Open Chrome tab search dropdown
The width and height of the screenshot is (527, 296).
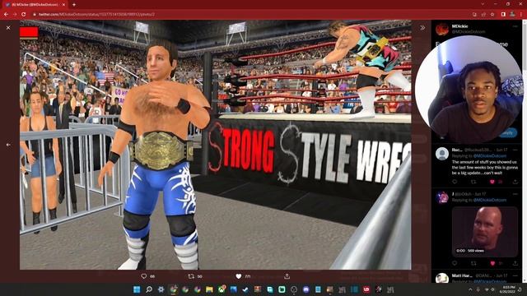point(483,4)
